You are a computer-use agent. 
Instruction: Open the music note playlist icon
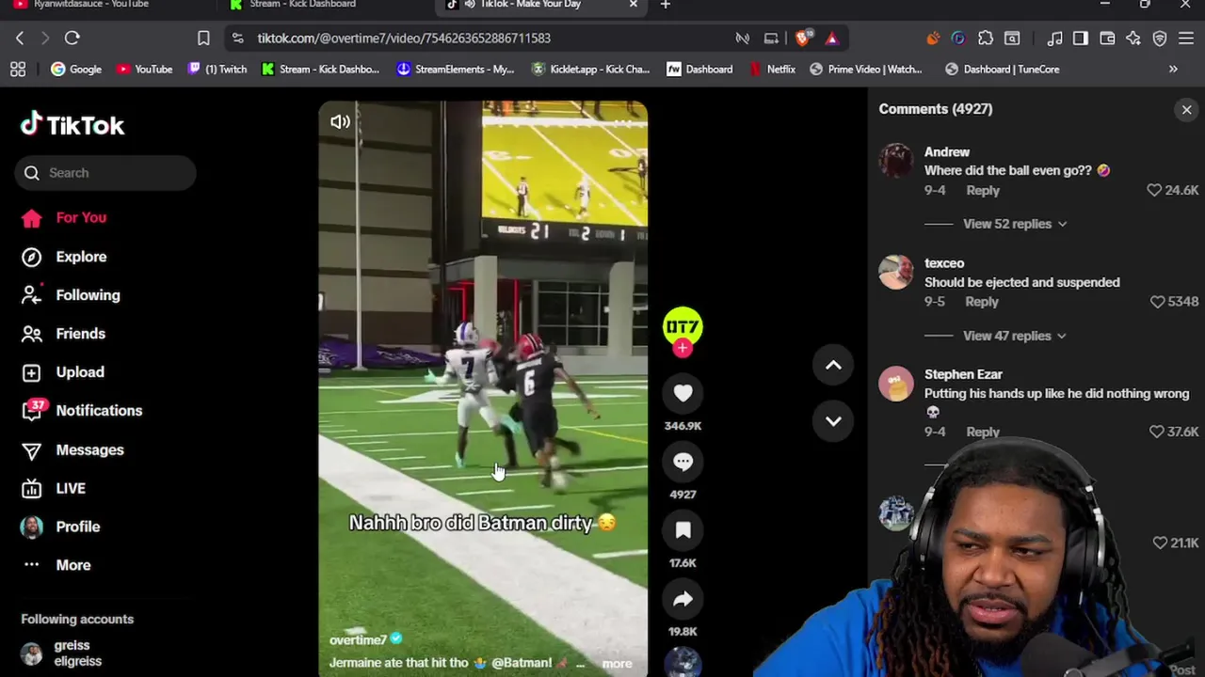click(1054, 38)
